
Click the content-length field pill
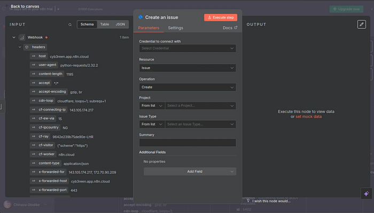[47, 74]
